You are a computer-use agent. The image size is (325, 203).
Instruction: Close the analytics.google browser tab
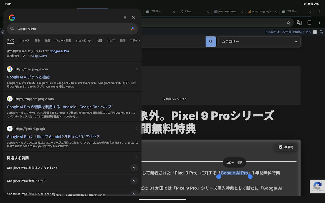(275, 12)
